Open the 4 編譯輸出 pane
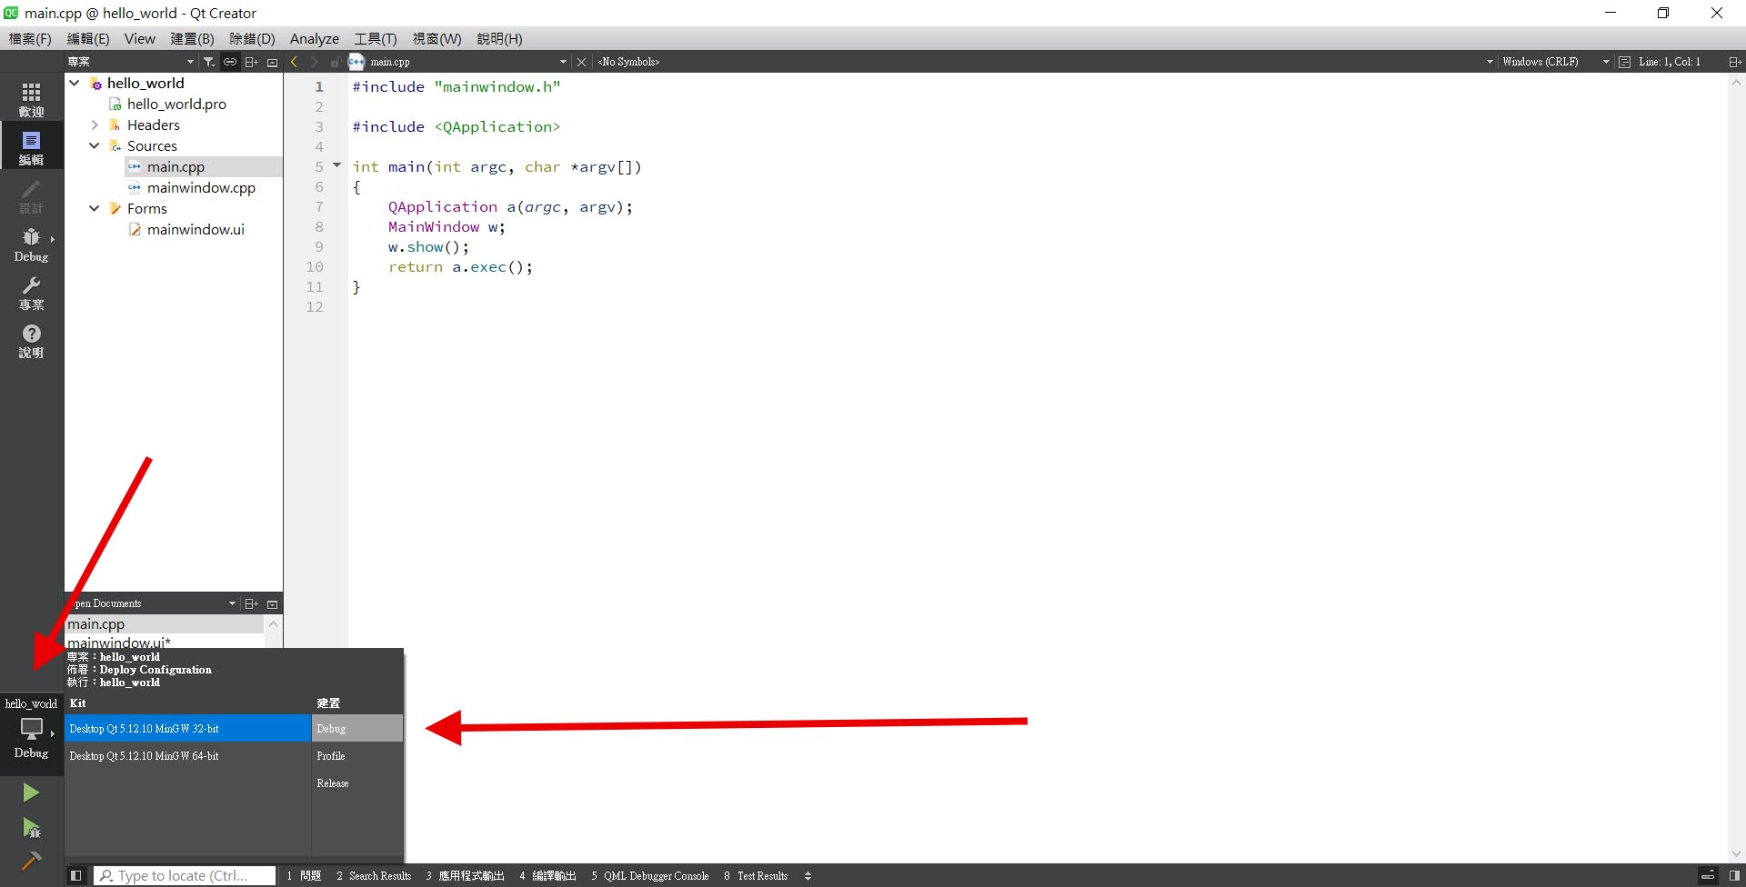This screenshot has height=887, width=1746. click(x=547, y=876)
